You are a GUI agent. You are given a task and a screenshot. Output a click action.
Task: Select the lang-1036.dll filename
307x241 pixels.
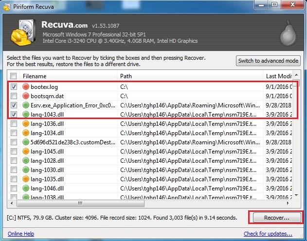tap(47, 124)
